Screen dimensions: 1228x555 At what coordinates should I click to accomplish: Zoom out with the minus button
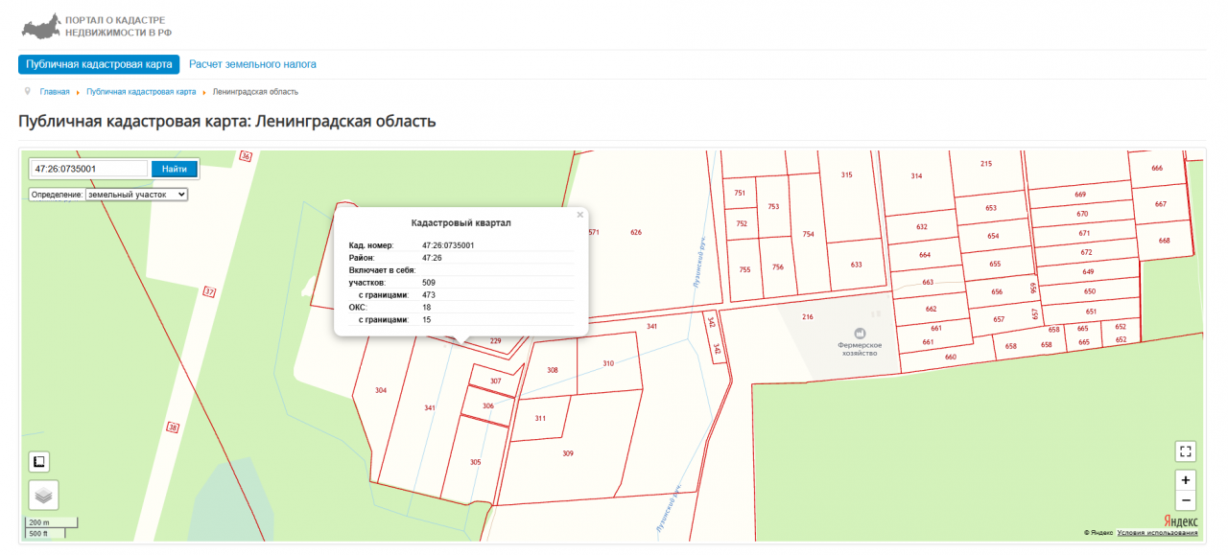[1186, 500]
